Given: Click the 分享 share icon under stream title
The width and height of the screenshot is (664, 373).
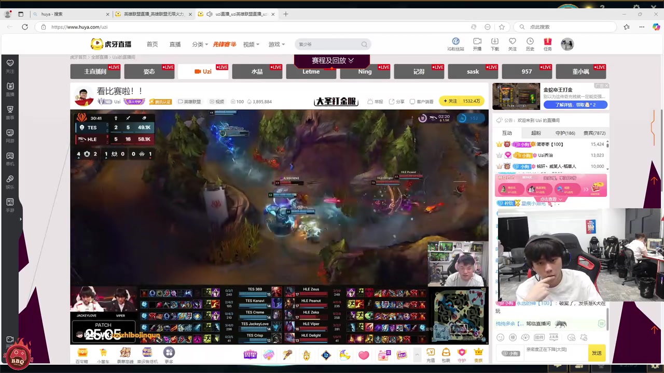Looking at the screenshot, I should pyautogui.click(x=396, y=102).
